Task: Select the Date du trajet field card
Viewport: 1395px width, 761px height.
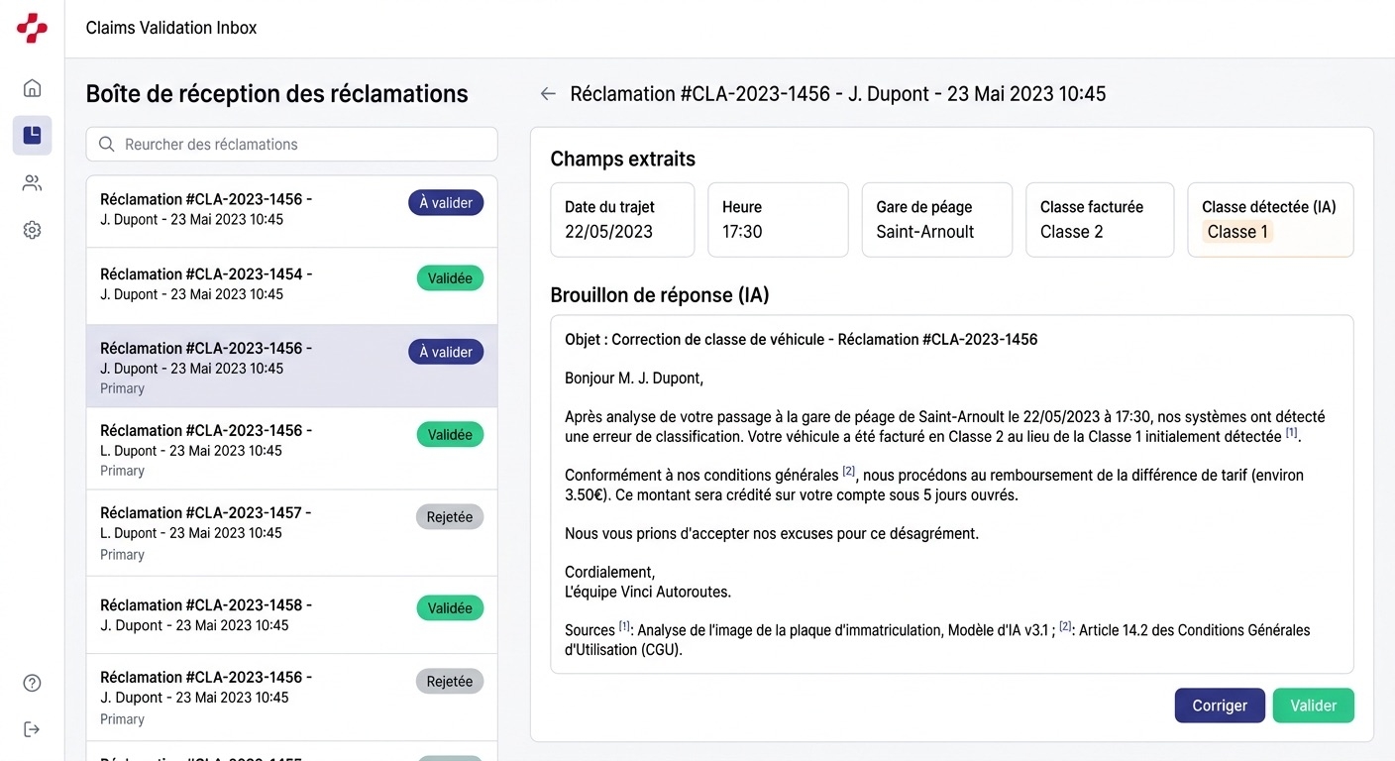Action: 622,220
